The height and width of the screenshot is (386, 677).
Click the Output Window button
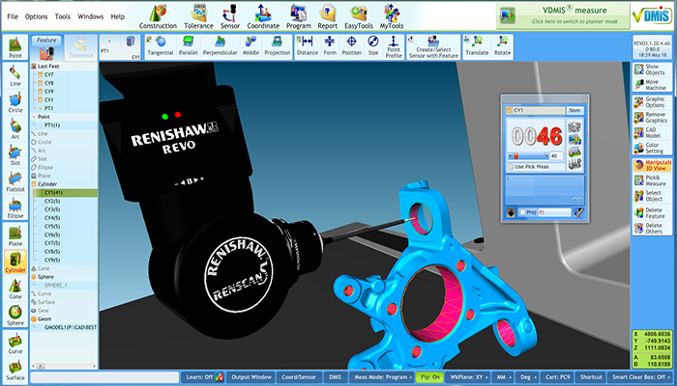pyautogui.click(x=251, y=377)
